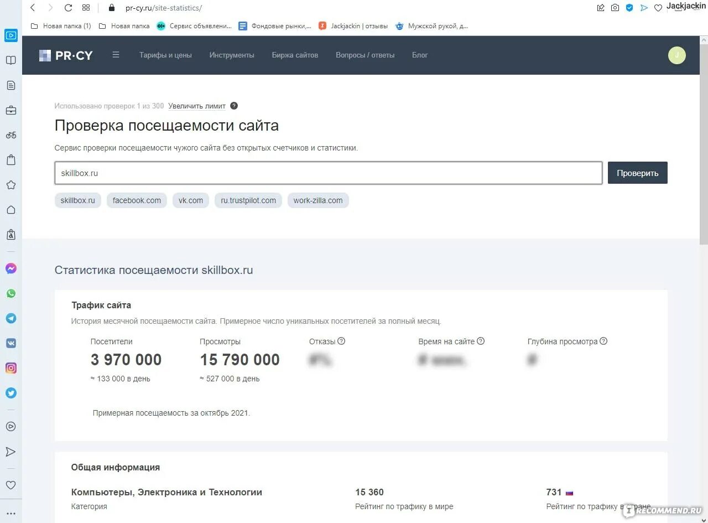Click the bag icon marked with letter a
The width and height of the screenshot is (708, 523).
coord(11,235)
